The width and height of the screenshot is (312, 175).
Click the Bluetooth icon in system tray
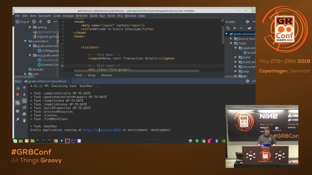coord(216,141)
